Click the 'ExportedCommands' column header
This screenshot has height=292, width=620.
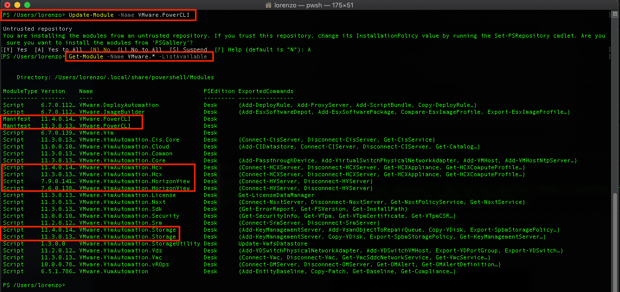click(x=266, y=91)
